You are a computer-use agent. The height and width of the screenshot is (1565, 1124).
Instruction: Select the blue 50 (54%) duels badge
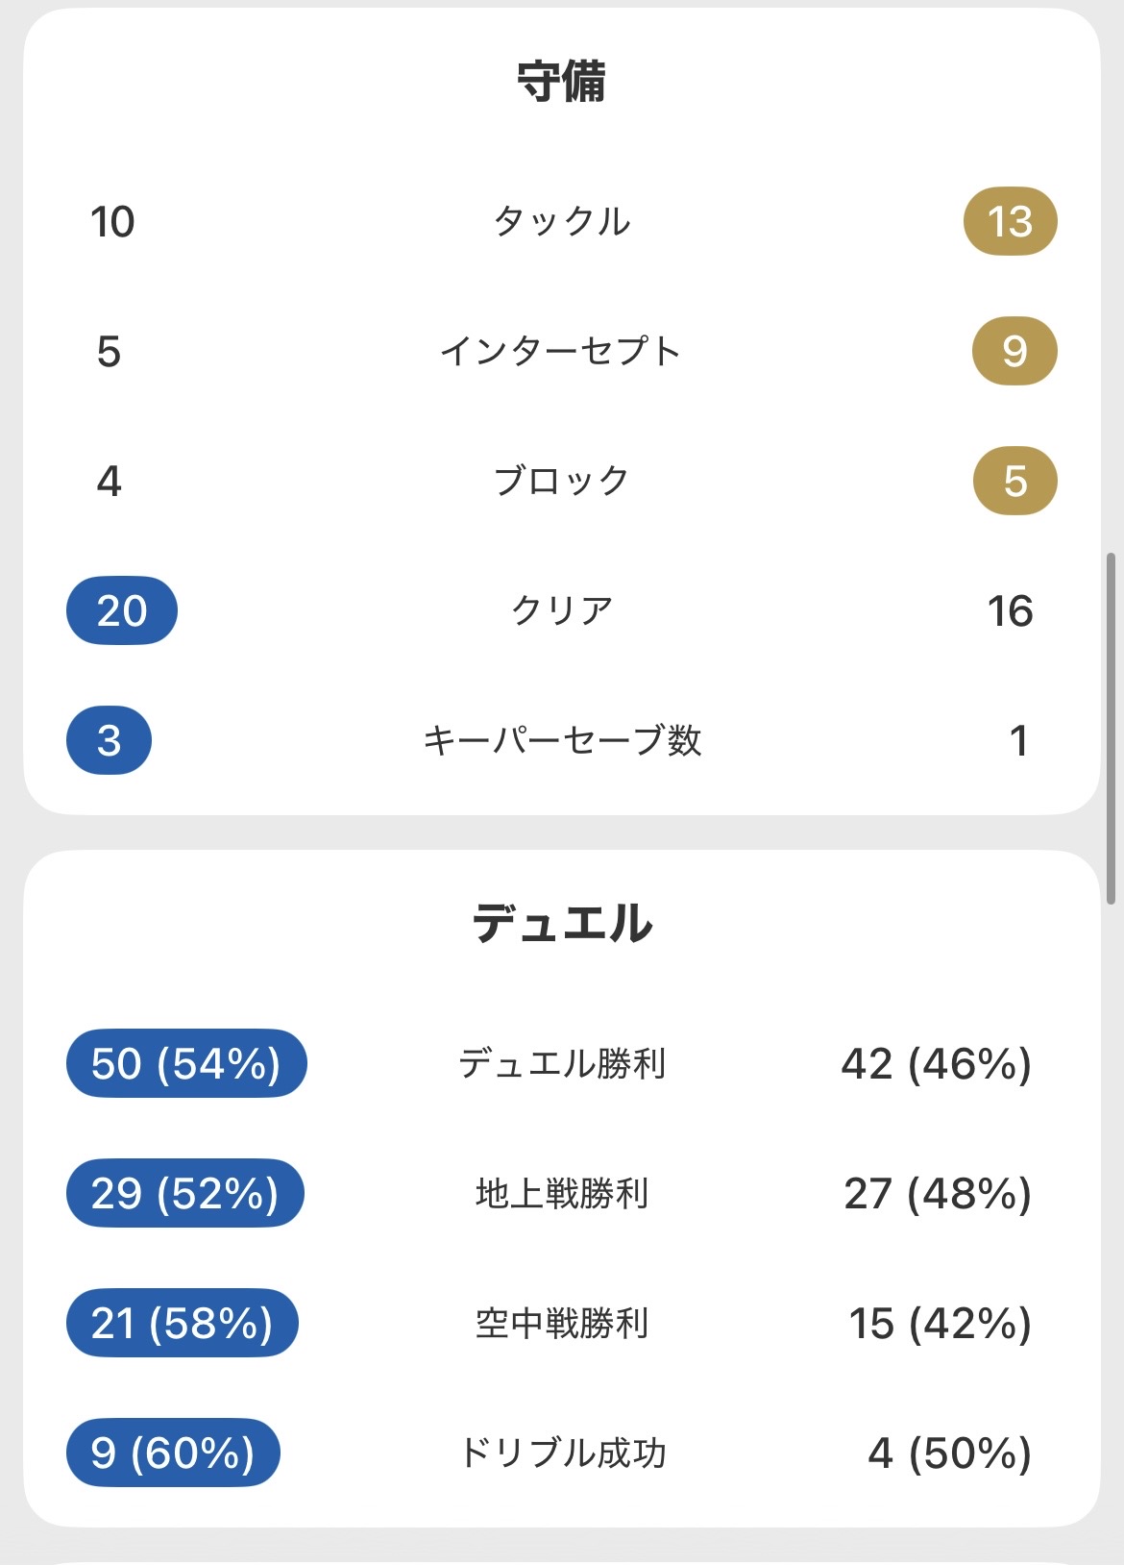point(186,1063)
